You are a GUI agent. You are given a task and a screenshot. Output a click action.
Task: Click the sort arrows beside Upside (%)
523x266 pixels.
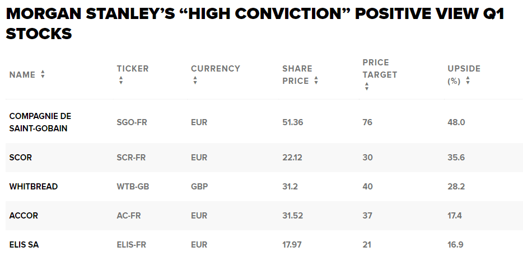pos(468,81)
